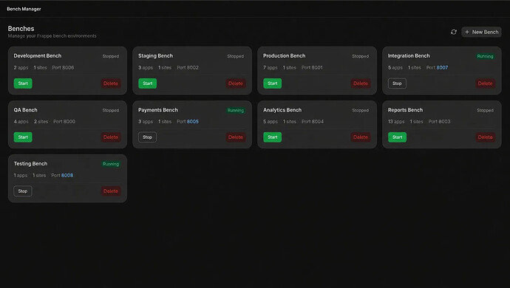
Task: Start the Staging Bench
Action: tap(147, 83)
